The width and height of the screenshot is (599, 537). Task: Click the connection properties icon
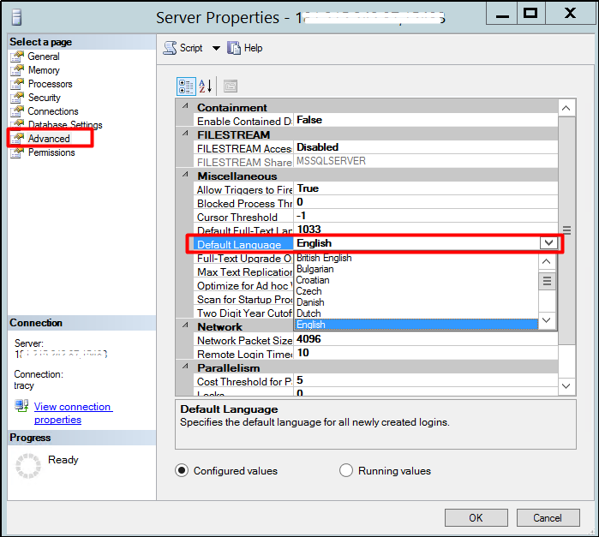pyautogui.click(x=21, y=406)
